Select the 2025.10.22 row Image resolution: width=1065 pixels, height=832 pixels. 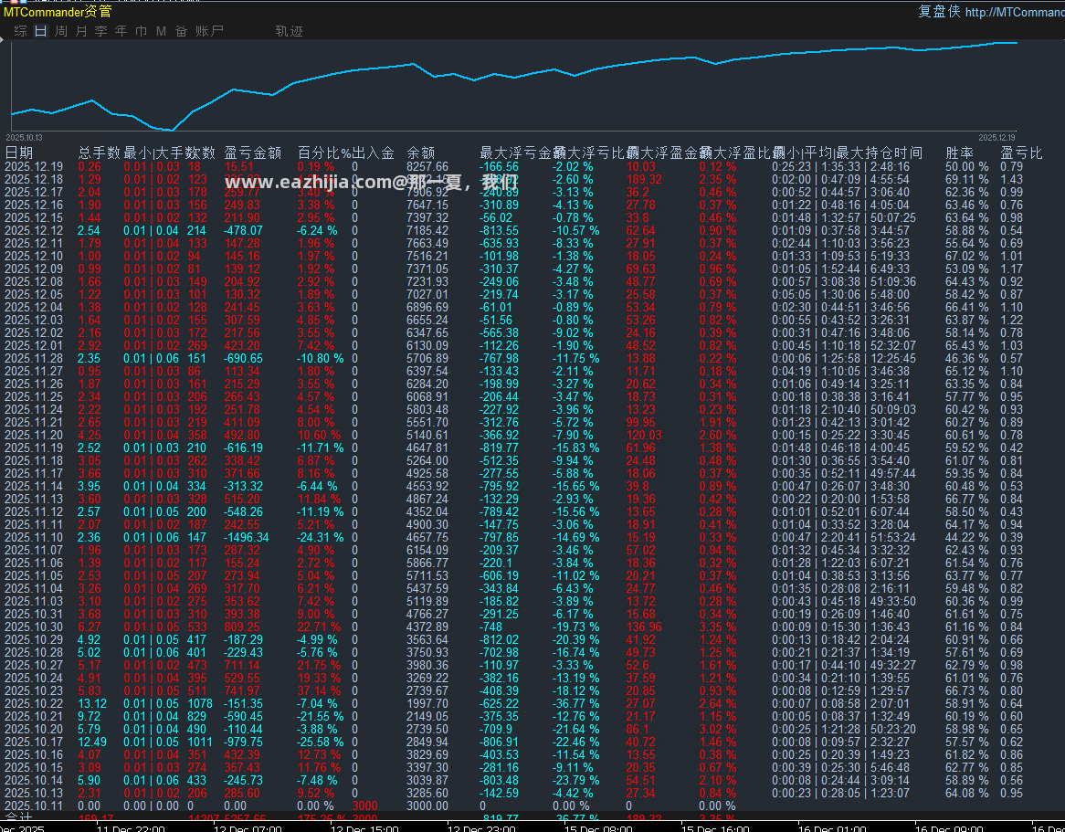tap(532, 703)
